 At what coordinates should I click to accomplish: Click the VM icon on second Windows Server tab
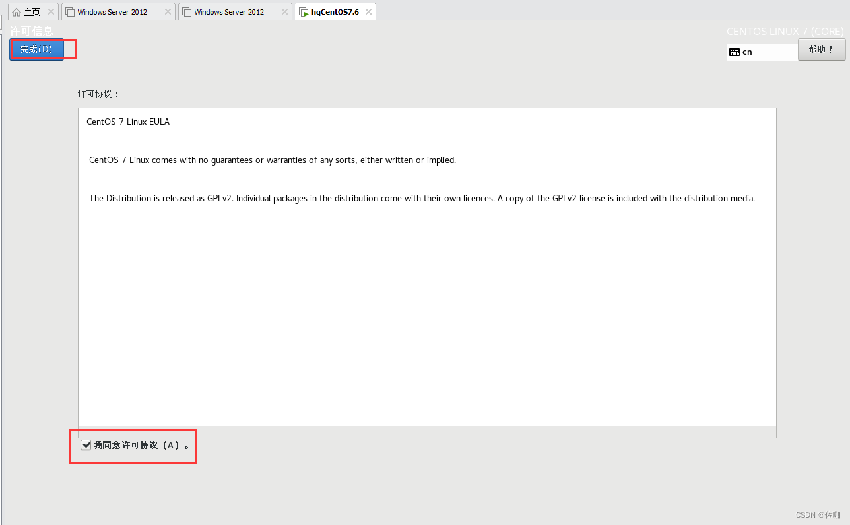pos(187,12)
